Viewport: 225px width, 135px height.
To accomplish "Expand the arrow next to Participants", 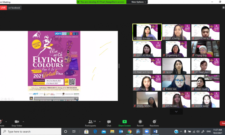I will click(x=100, y=122).
